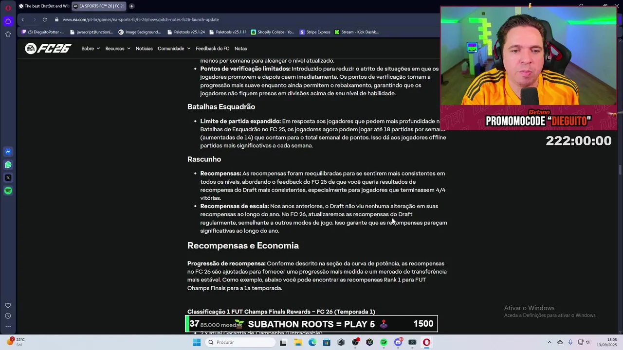Open the Windows Start button
This screenshot has height=350, width=623.
(x=197, y=342)
